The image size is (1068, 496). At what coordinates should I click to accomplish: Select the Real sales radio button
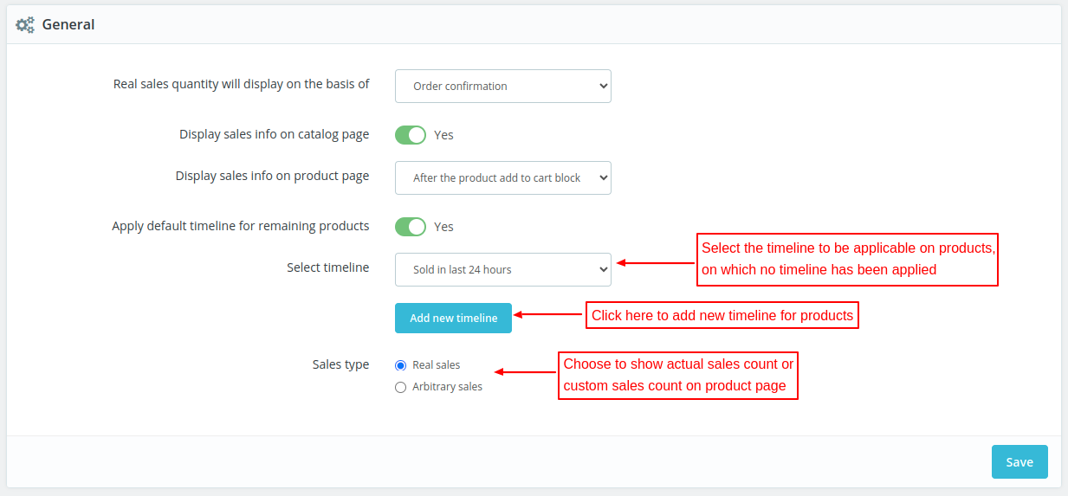point(400,365)
